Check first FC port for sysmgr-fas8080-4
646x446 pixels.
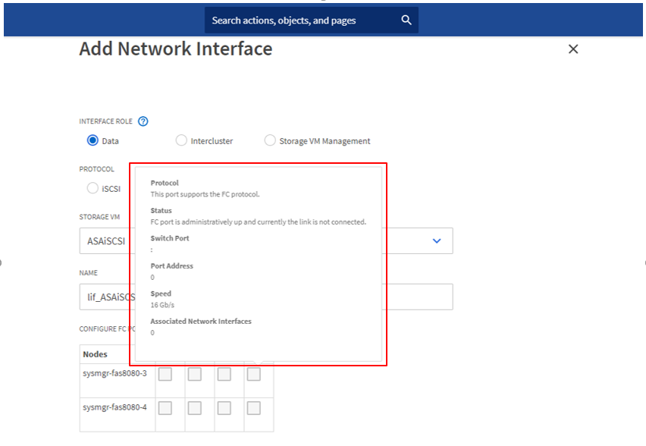point(165,408)
